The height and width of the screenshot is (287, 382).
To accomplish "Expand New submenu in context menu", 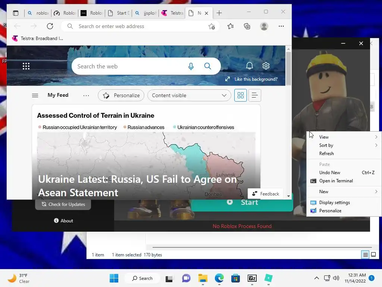I will [x=344, y=192].
